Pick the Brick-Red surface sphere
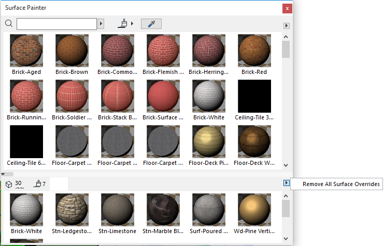This screenshot has height=246, width=384. pos(254,51)
